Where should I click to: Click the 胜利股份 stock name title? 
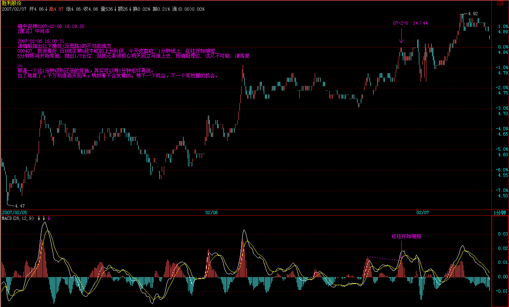point(11,2)
